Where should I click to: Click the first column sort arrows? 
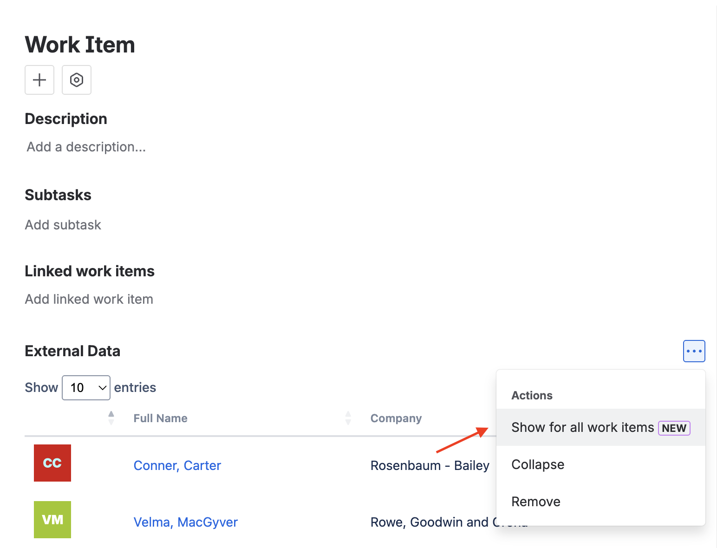111,417
